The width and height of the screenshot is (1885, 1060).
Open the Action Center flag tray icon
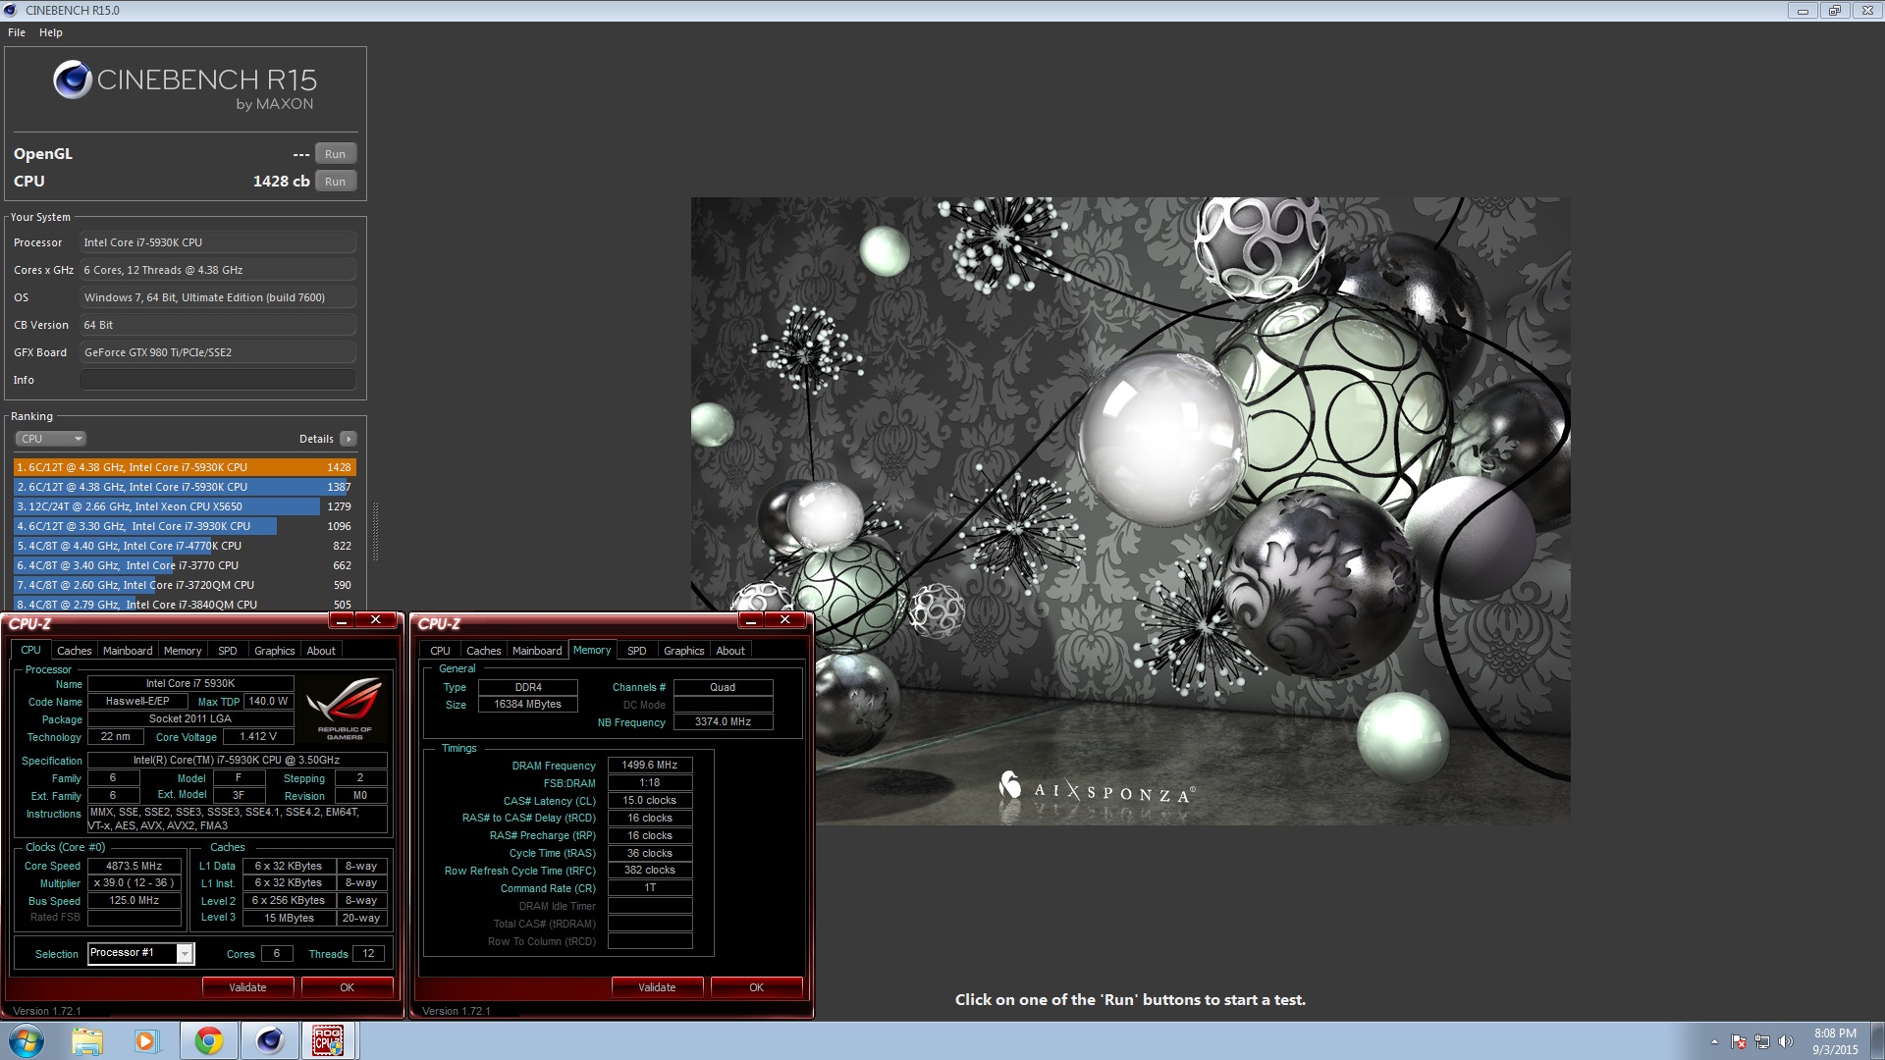point(1739,1041)
